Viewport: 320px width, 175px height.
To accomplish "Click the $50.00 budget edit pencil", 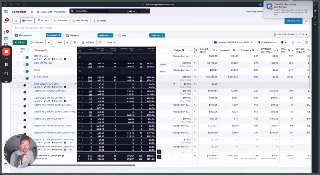I will 174,84.
